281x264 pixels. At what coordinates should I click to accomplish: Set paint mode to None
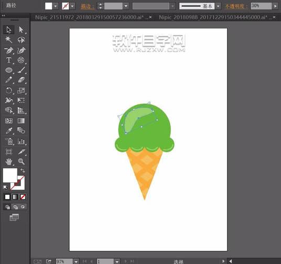click(x=23, y=197)
